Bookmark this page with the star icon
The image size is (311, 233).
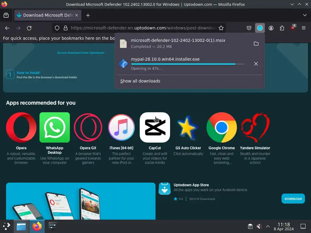(221, 28)
